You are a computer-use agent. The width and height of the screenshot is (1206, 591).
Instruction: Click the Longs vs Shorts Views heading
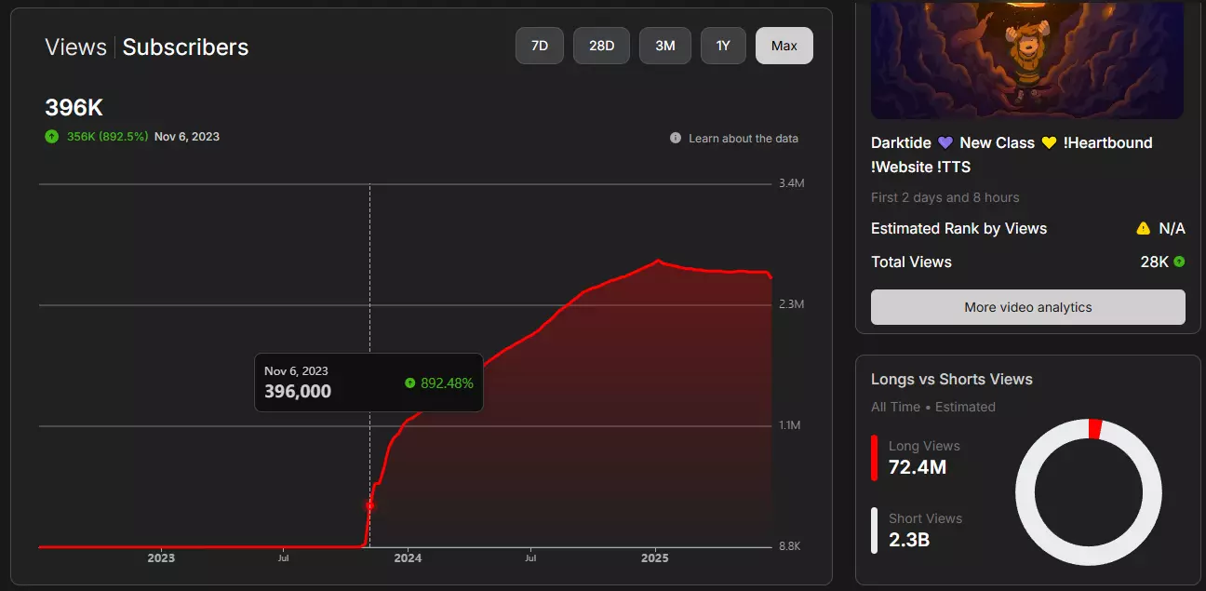pos(952,379)
